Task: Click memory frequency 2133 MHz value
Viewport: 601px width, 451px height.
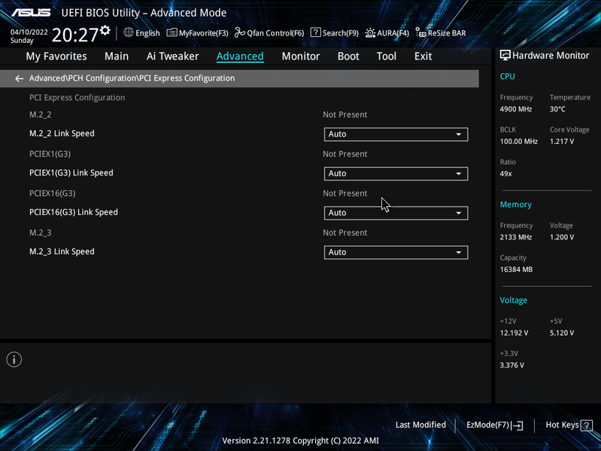Action: click(x=516, y=237)
